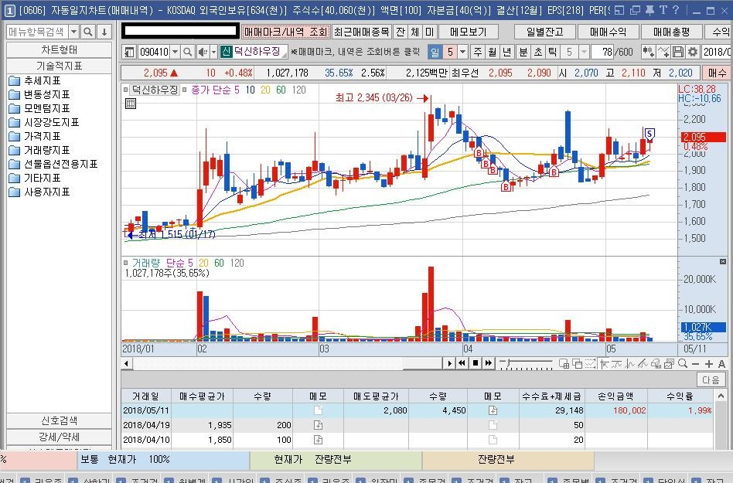Click the rewind playback button
This screenshot has width=733, height=483.
462,363
